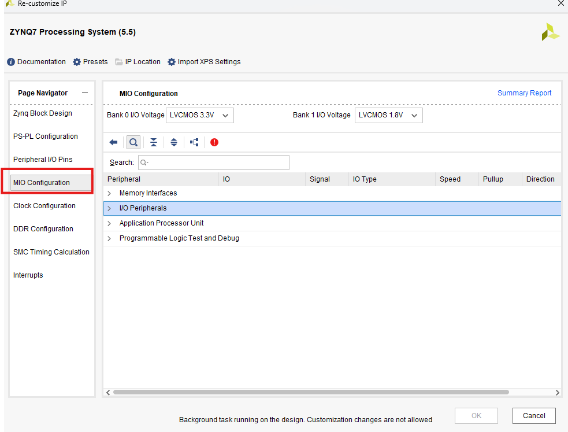Click the hierarchy view toolbar icon
The image size is (568, 432).
click(x=194, y=142)
